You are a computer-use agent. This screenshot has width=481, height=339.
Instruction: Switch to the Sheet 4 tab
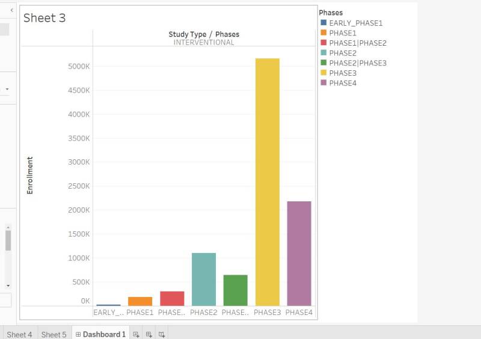[x=19, y=334]
